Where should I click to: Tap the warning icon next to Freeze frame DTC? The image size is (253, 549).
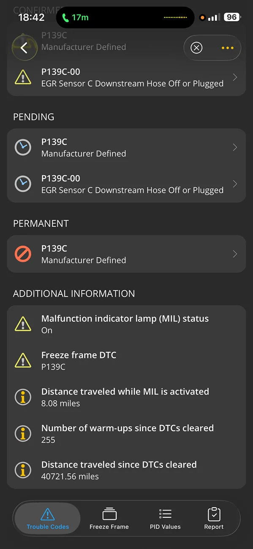[23, 361]
